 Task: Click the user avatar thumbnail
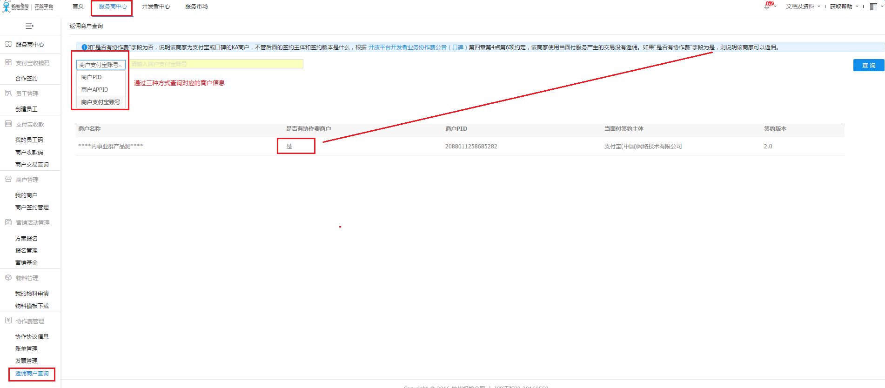(873, 7)
